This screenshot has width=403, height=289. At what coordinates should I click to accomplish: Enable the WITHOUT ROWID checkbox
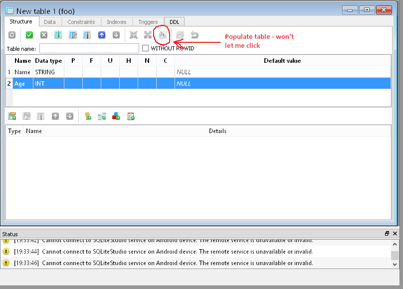[x=146, y=48]
